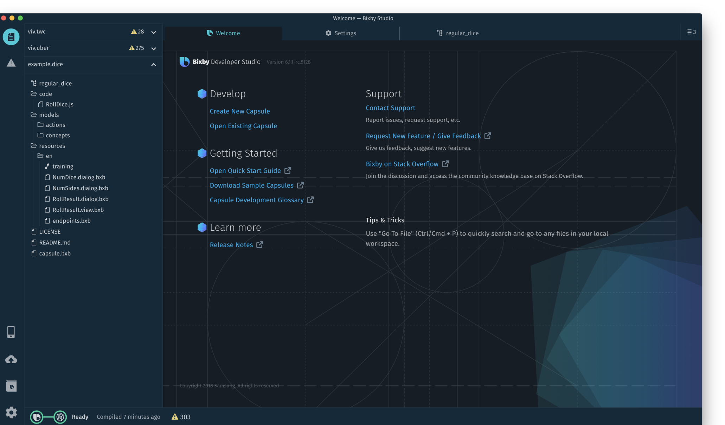Screen dimensions: 725x425
Task: Open RollResult.view.bxb file
Action: pos(74,210)
